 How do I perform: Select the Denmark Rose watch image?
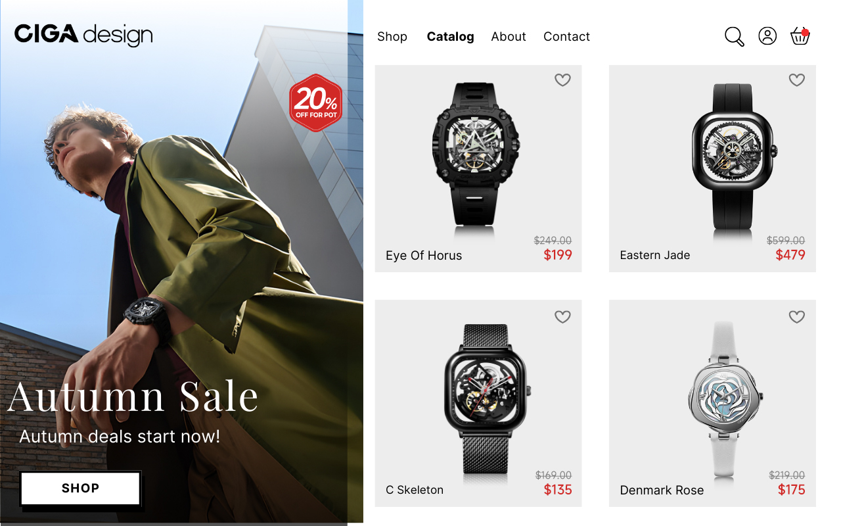pyautogui.click(x=726, y=398)
